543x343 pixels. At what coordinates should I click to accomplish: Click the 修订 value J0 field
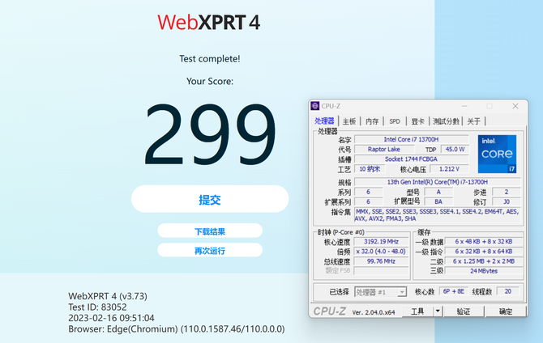click(x=507, y=201)
